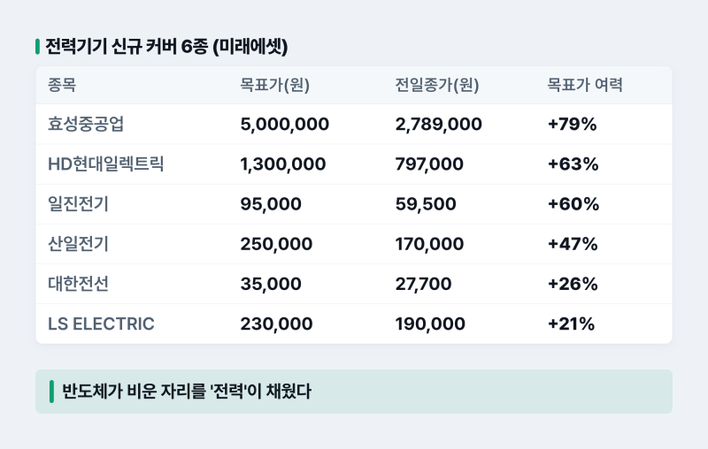Click the 목표가 여력 column header
The image size is (708, 449).
coord(585,85)
